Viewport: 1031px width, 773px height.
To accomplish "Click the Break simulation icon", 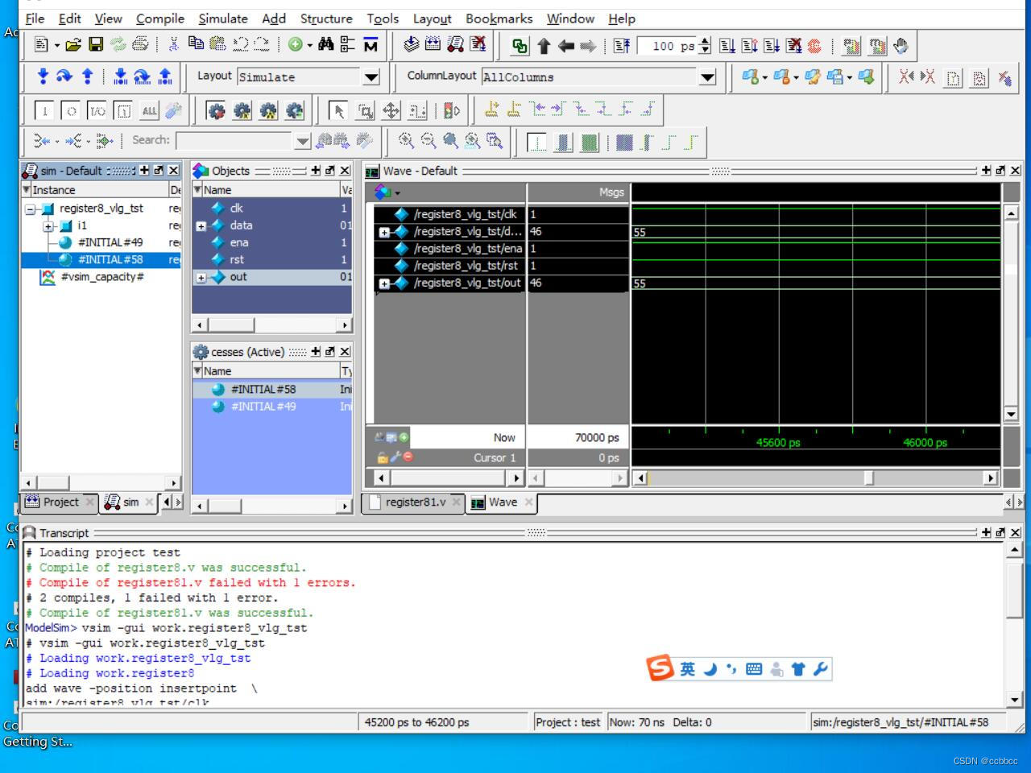I will pos(478,45).
